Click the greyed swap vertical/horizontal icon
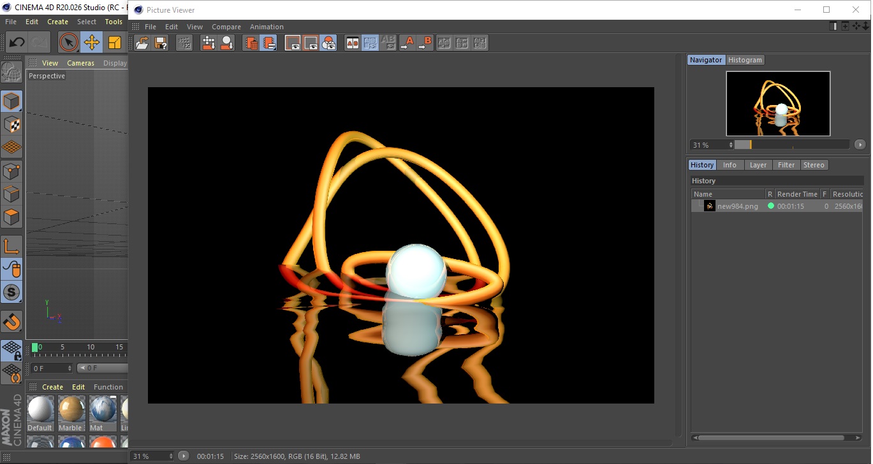873x464 pixels. pyautogui.click(x=462, y=43)
